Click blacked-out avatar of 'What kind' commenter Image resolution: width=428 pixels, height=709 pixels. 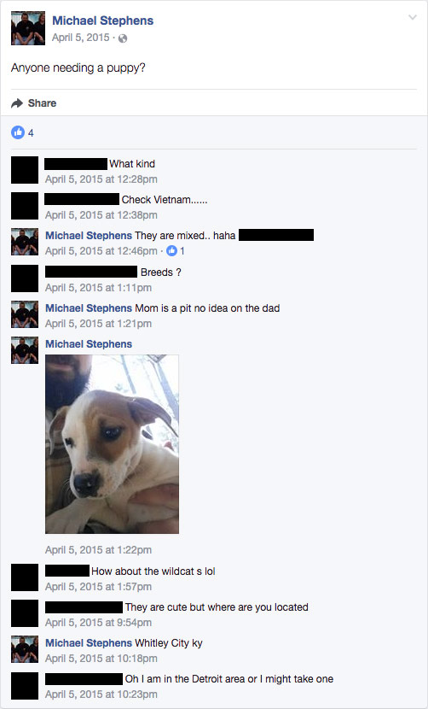coord(25,170)
